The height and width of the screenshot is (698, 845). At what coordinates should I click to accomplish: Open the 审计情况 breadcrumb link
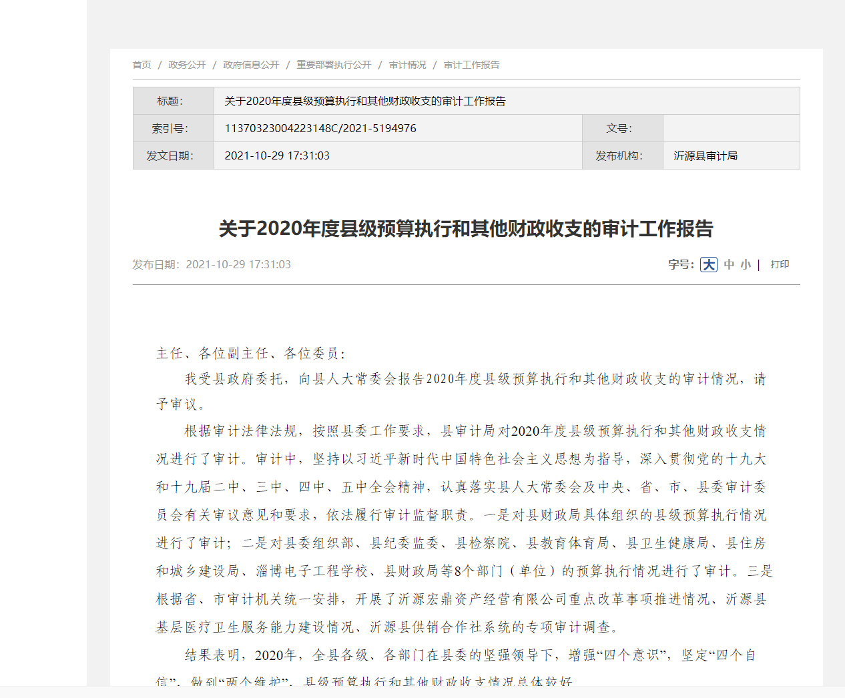pyautogui.click(x=407, y=65)
